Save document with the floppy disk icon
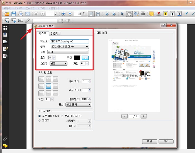 (14, 14)
